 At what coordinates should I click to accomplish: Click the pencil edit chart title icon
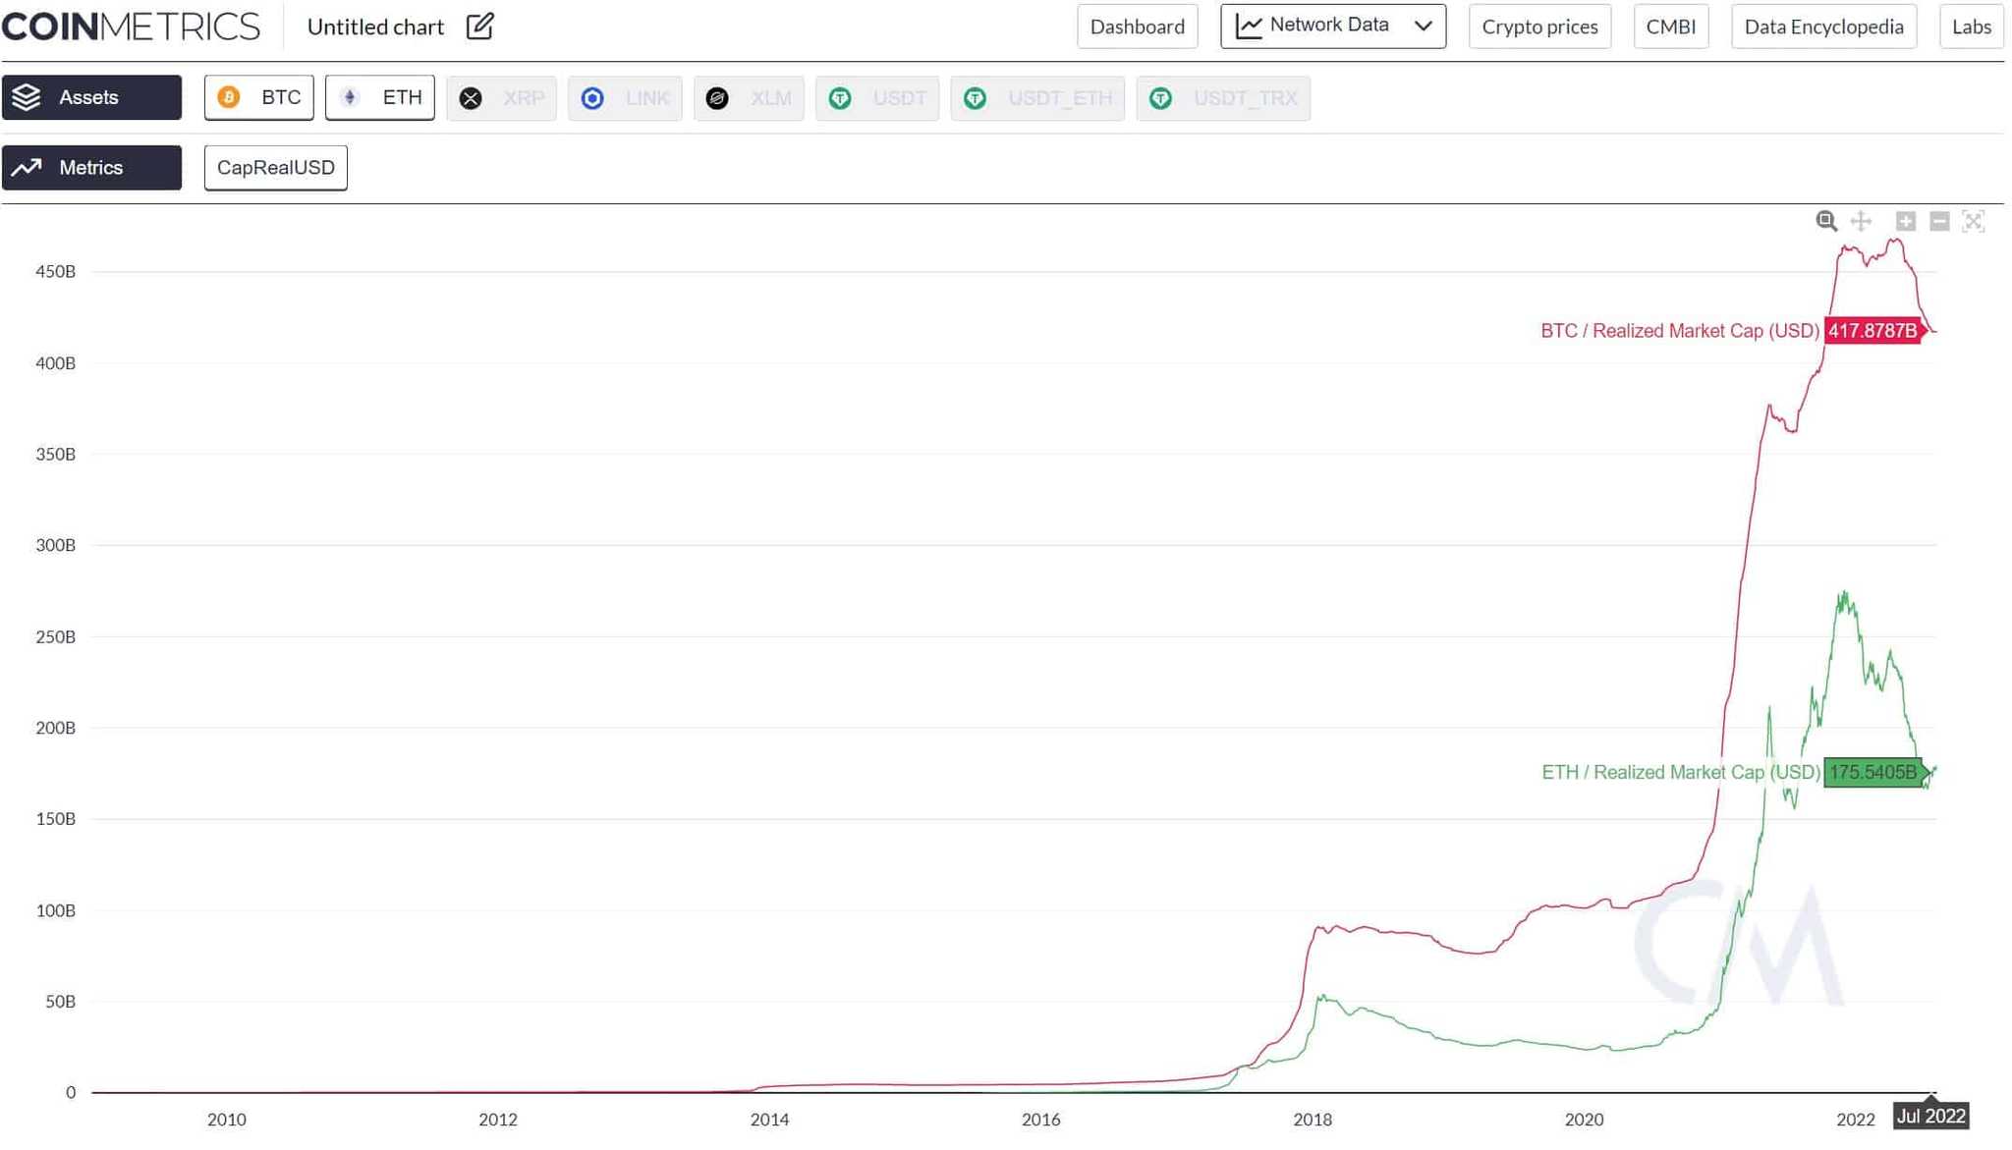click(479, 27)
